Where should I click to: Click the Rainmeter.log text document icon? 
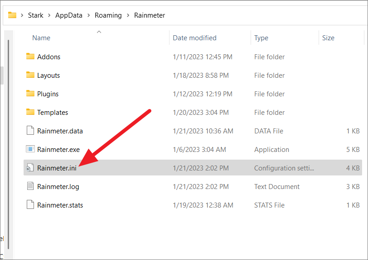tap(30, 186)
